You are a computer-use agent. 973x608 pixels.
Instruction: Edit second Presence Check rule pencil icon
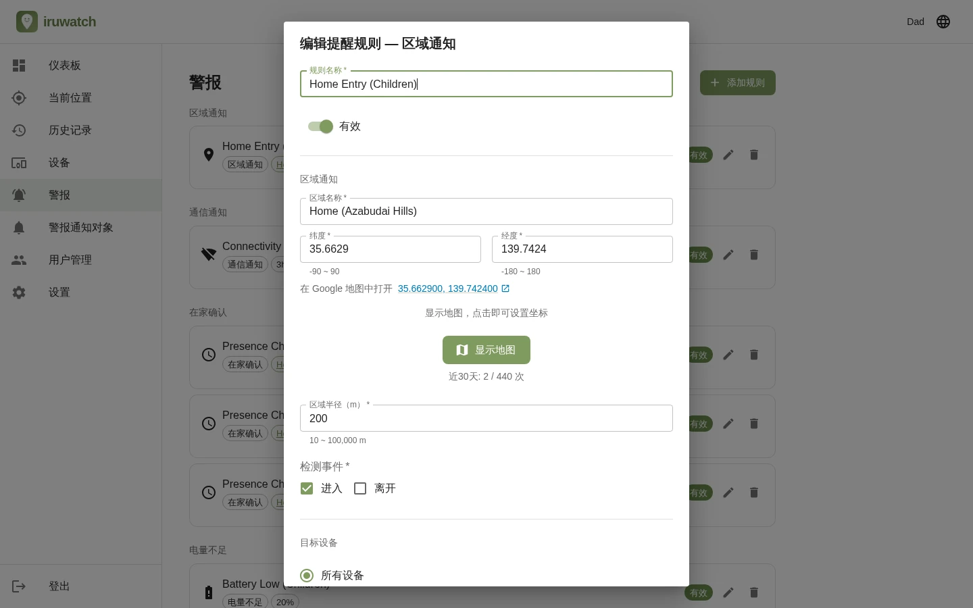(728, 424)
